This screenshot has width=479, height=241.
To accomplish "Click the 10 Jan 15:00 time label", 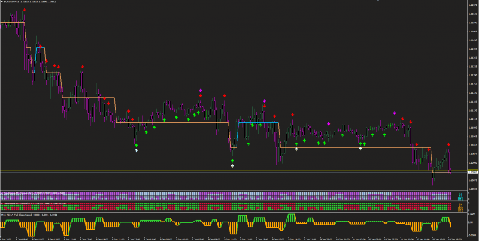I will (x=456, y=239).
